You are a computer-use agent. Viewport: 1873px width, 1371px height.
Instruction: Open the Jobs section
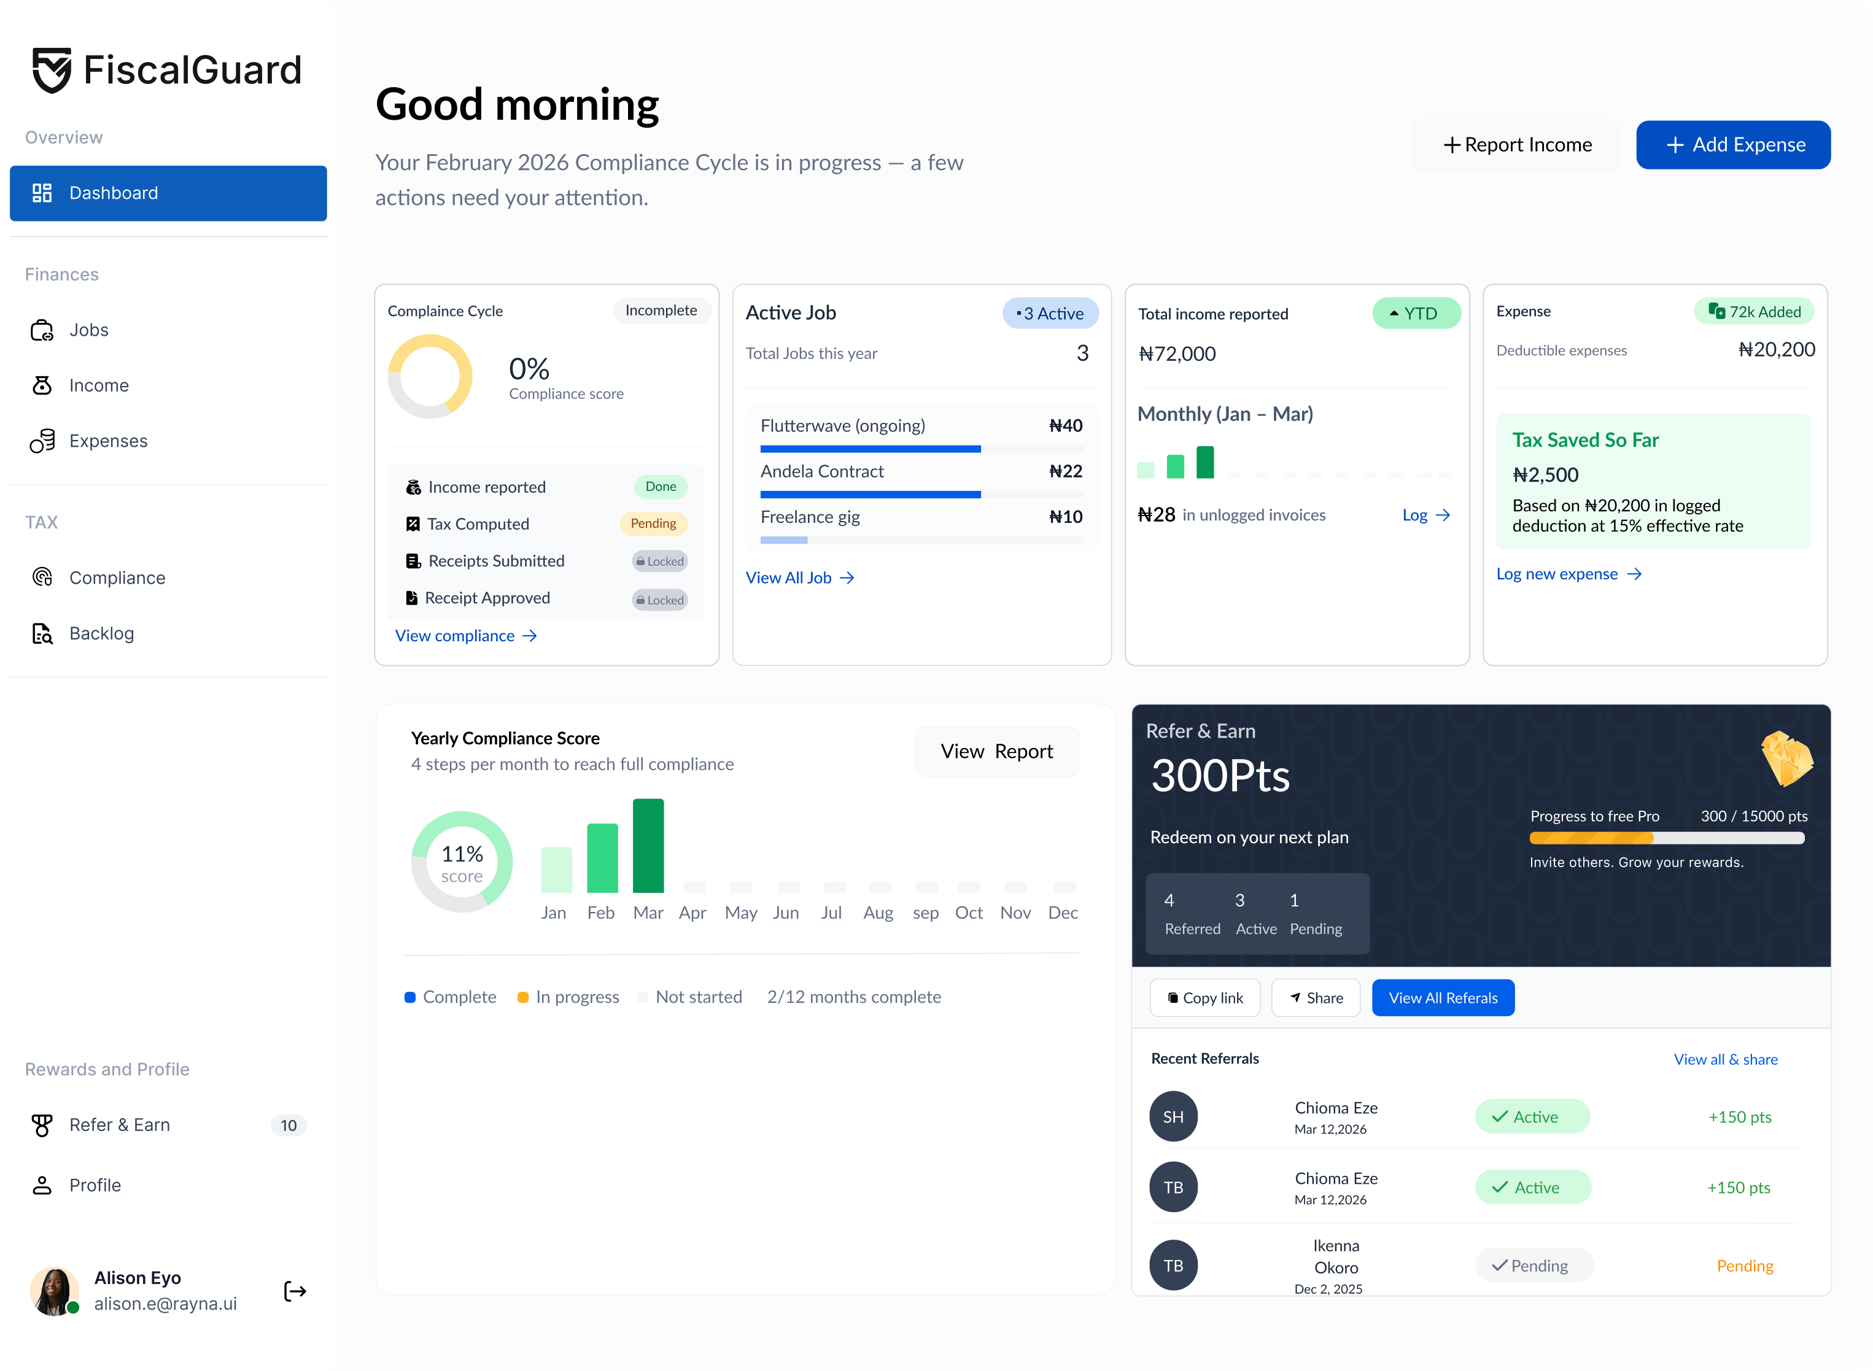[169, 330]
